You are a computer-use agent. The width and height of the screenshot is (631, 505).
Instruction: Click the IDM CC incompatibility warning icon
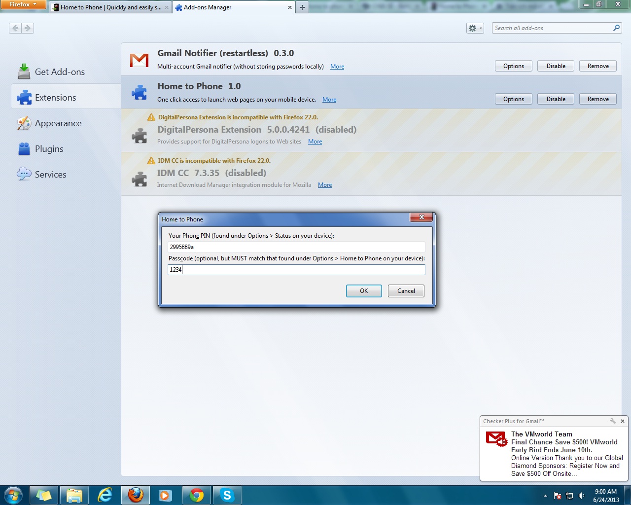[151, 161]
